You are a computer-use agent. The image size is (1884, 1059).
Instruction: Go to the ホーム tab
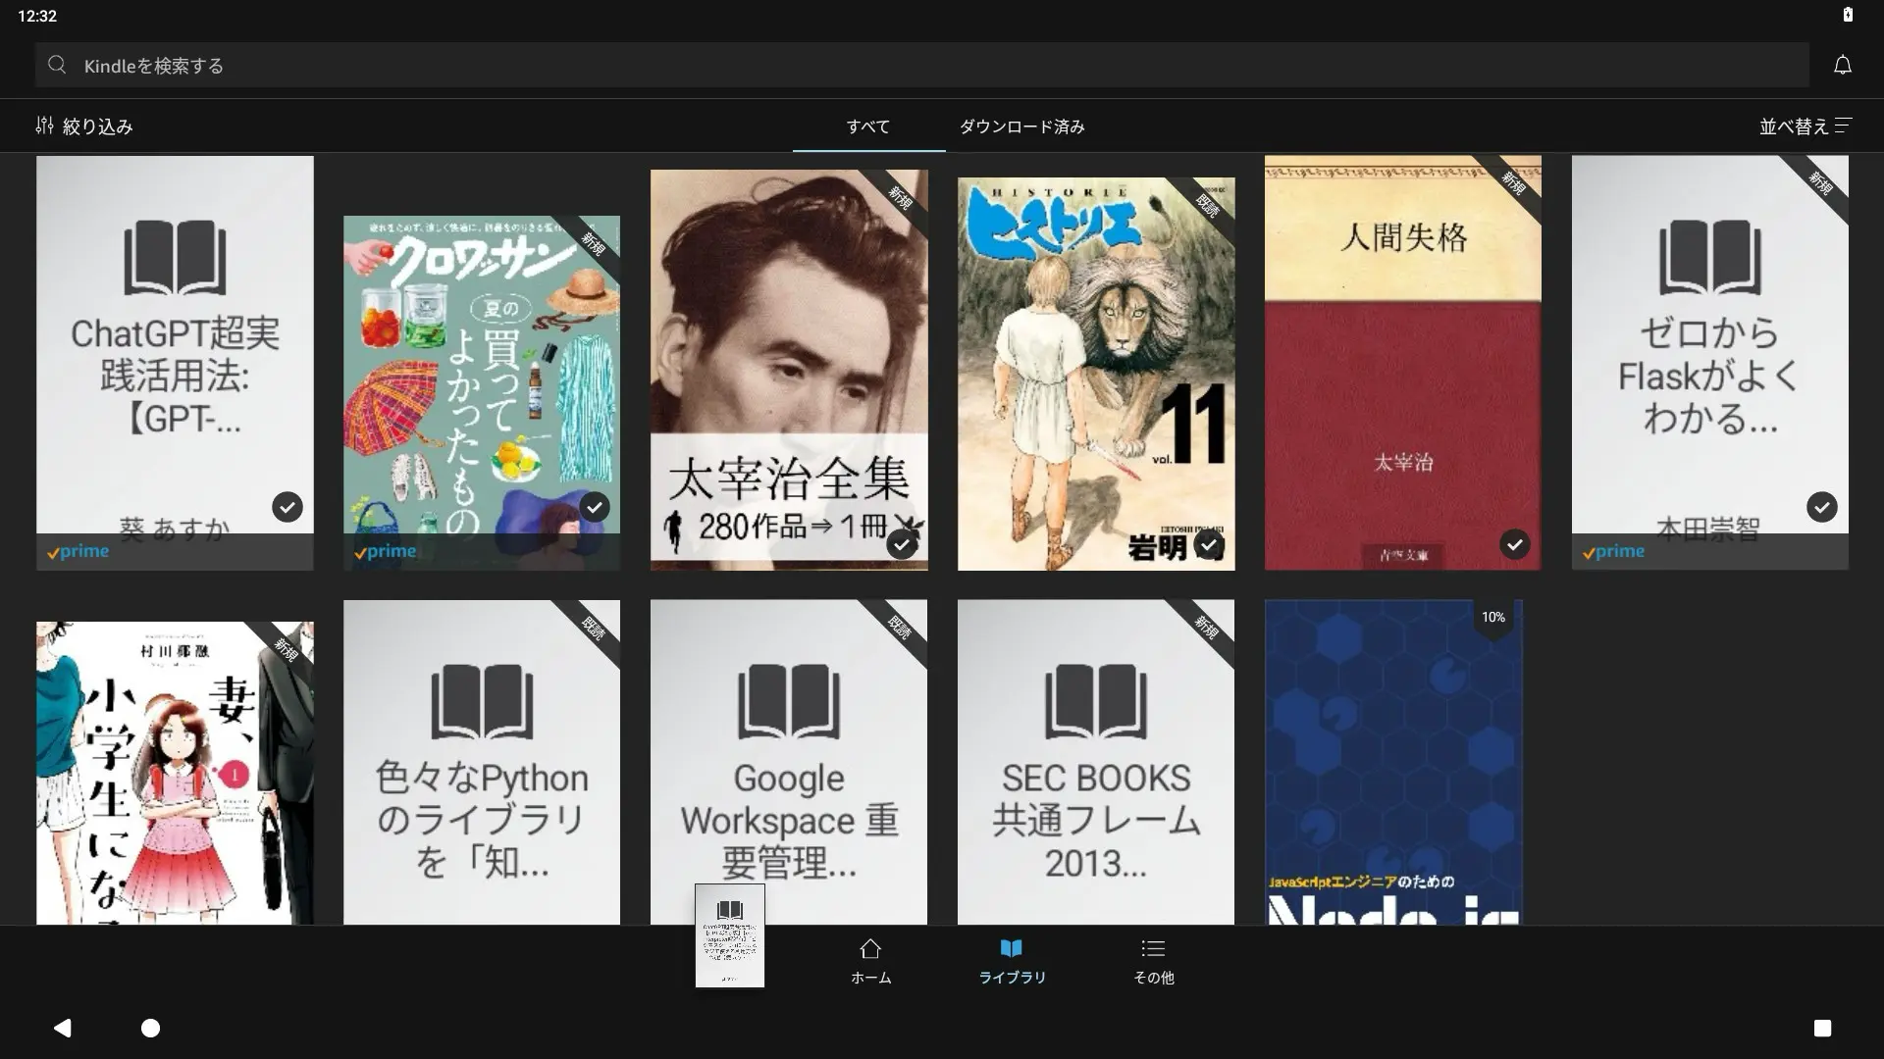(x=870, y=961)
